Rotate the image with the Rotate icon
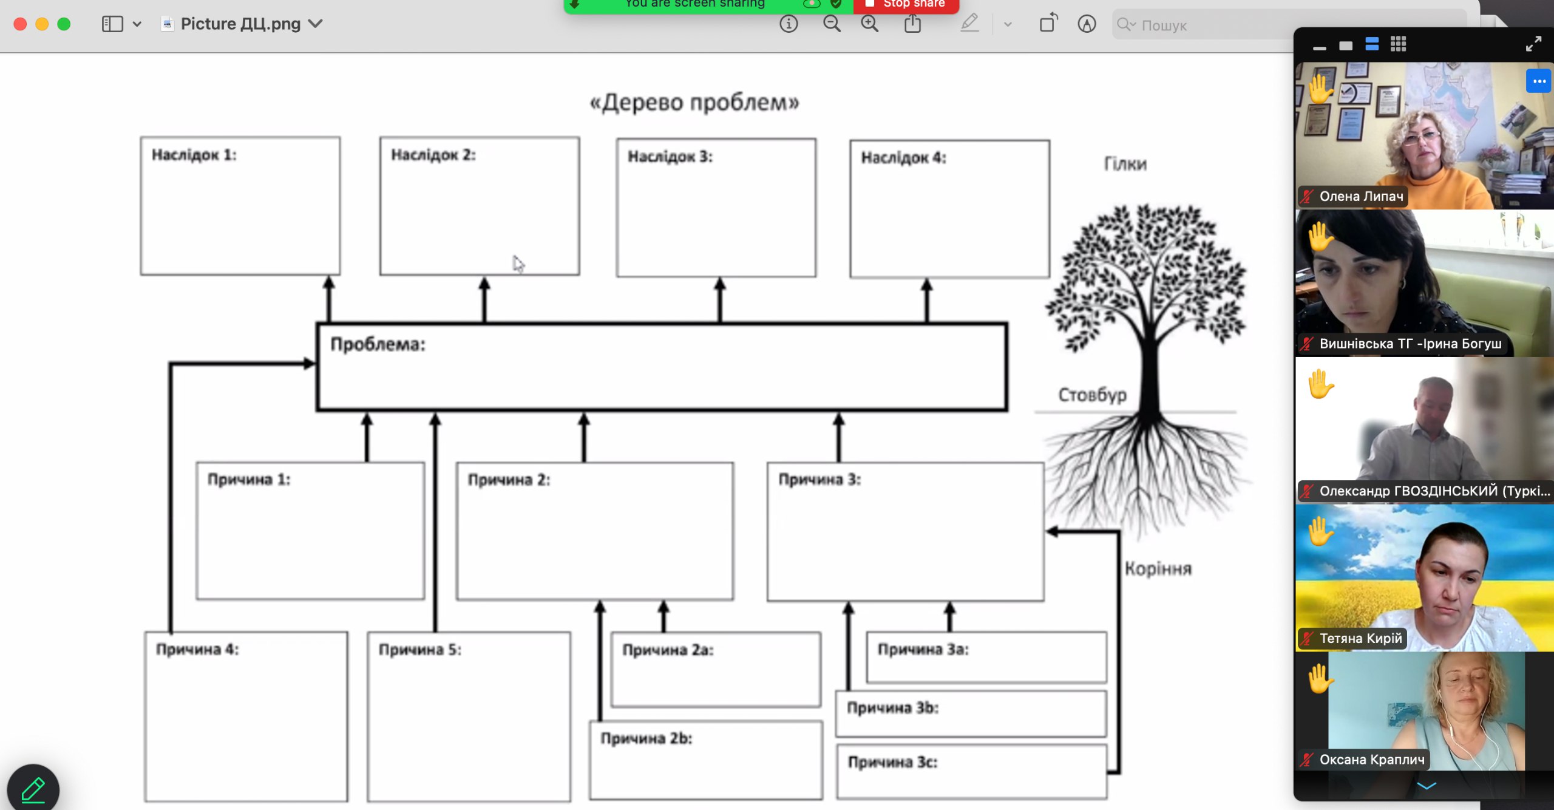 [x=1048, y=24]
